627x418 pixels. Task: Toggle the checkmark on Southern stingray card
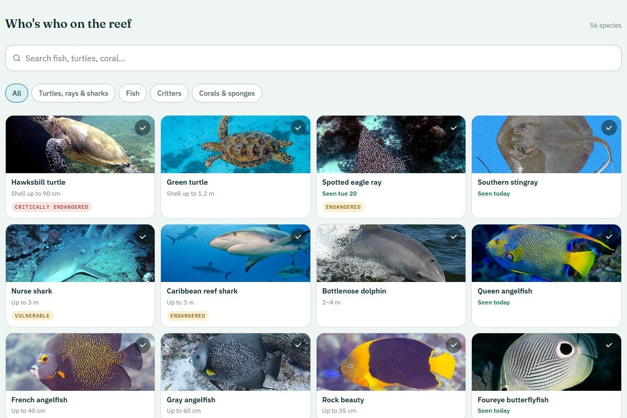[609, 128]
